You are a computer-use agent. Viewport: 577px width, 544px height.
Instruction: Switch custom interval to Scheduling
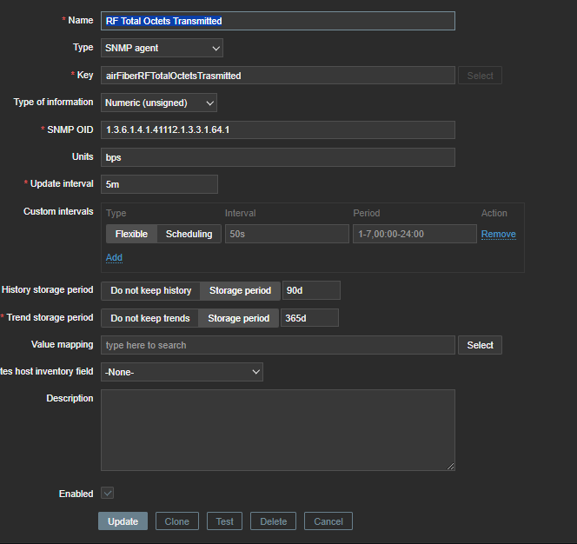pyautogui.click(x=189, y=234)
